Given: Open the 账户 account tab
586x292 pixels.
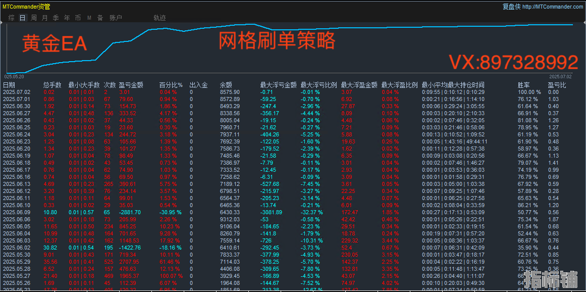Looking at the screenshot, I should (x=116, y=18).
